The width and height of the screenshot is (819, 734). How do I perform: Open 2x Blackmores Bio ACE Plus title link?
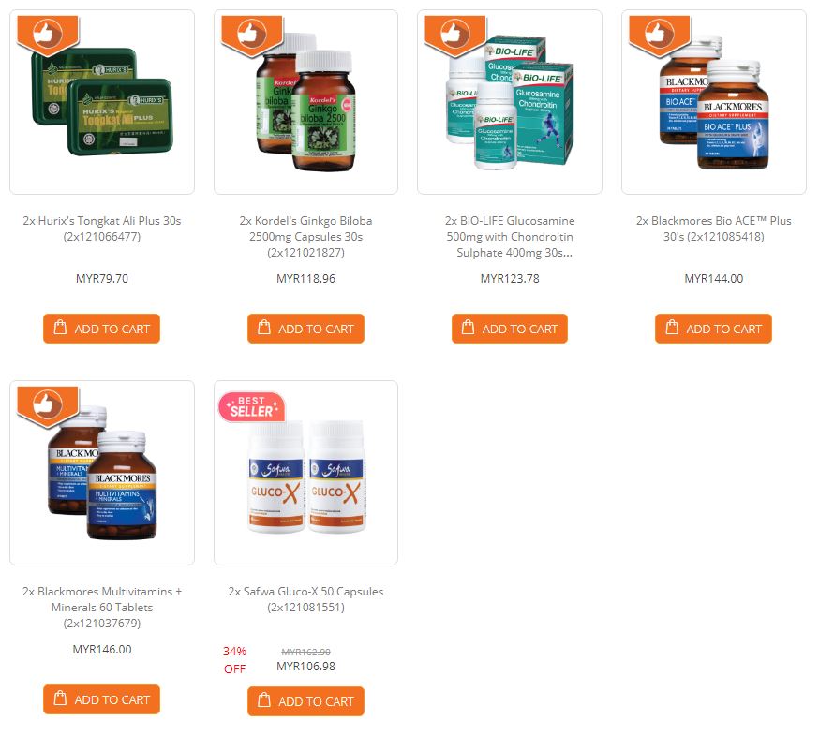[713, 228]
